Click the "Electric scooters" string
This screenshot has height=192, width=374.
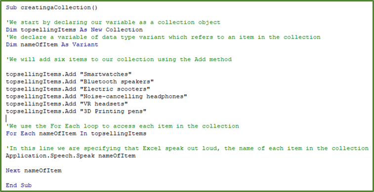(115, 89)
